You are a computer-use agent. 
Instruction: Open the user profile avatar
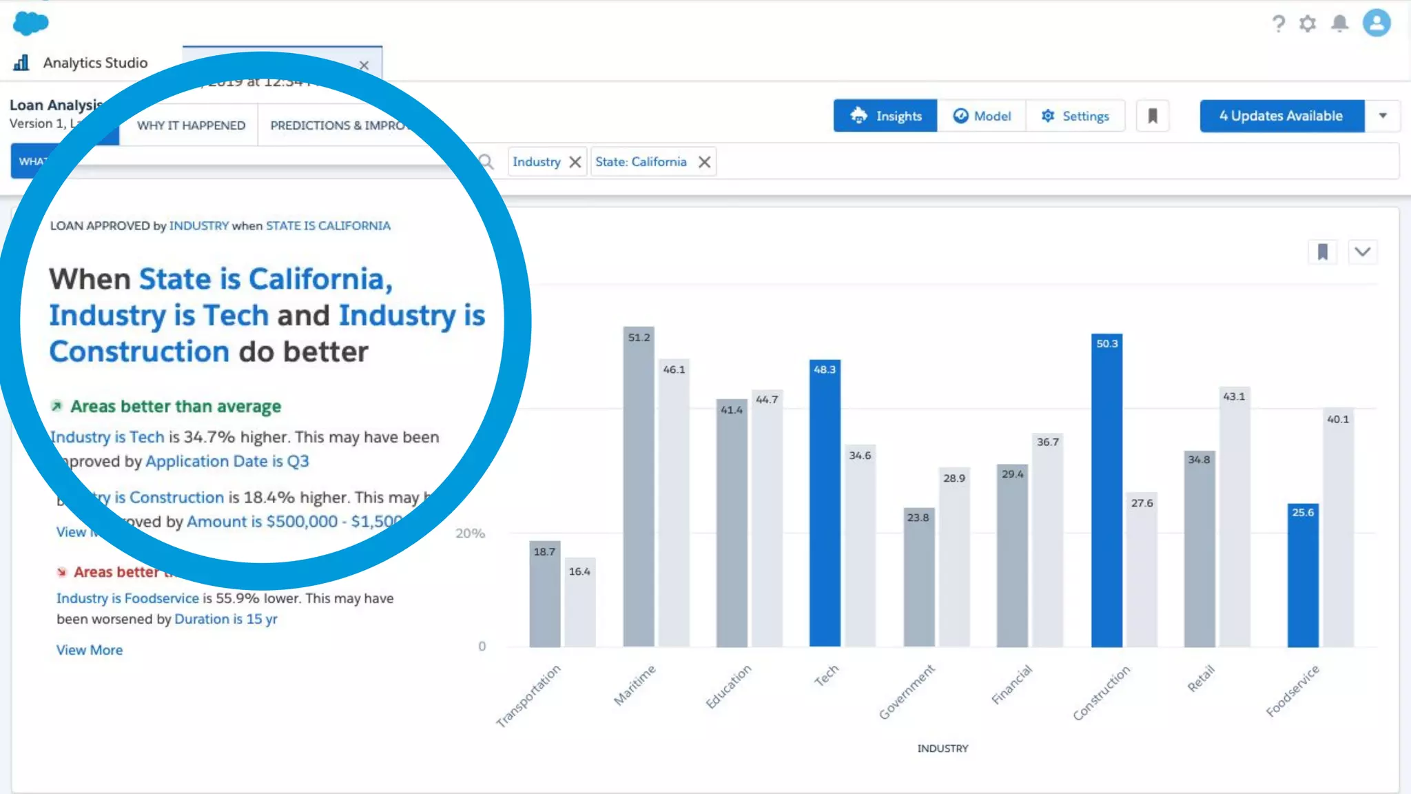click(1376, 23)
